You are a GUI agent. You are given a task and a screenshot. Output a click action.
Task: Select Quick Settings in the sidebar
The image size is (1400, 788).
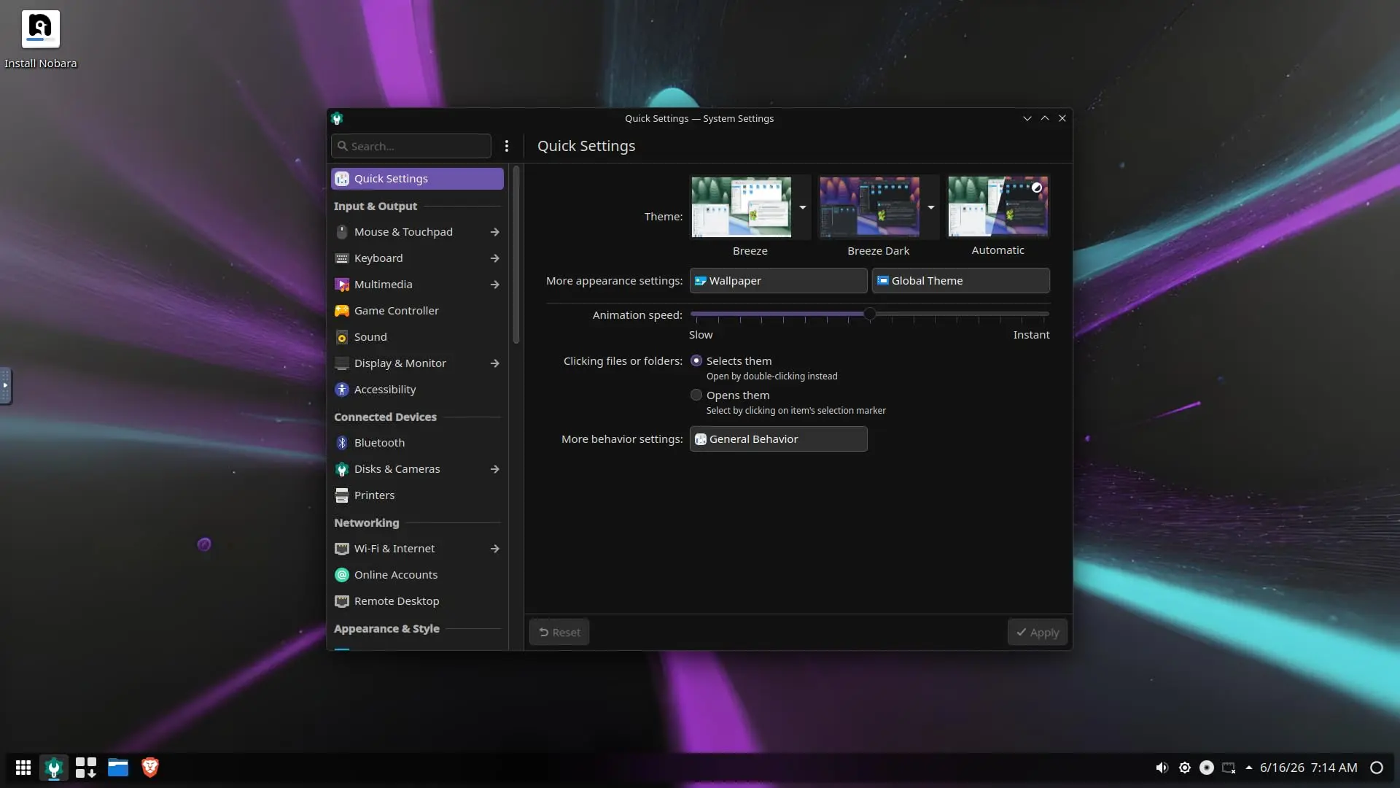(417, 179)
